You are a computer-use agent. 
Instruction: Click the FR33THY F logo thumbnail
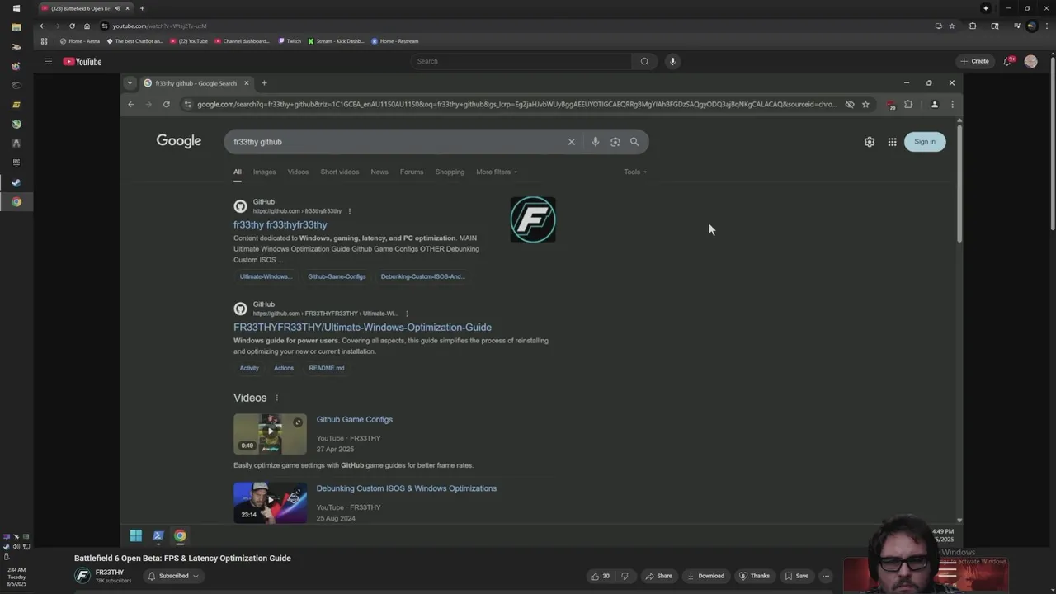point(533,219)
